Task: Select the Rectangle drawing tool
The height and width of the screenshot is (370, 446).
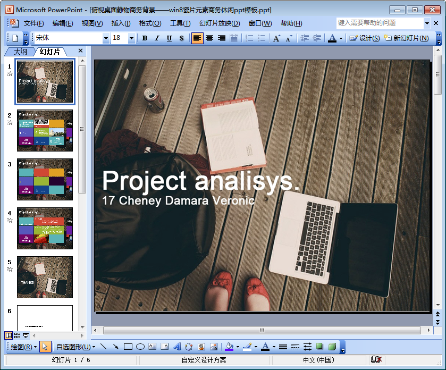Action: [x=128, y=347]
